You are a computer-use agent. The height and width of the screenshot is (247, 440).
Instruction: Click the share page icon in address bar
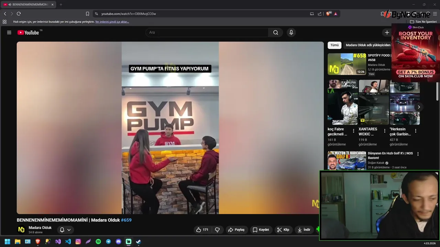coord(320,14)
